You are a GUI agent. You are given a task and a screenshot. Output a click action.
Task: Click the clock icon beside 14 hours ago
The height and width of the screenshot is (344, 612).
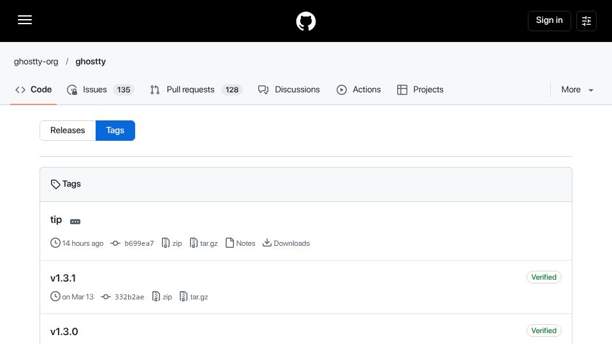pos(55,243)
